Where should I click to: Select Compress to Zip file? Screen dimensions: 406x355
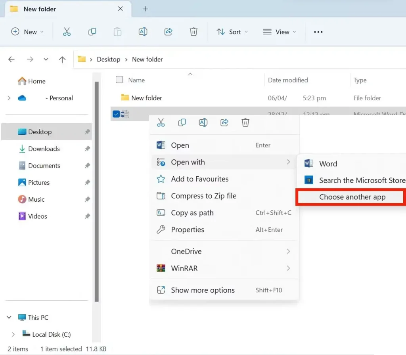coord(203,196)
